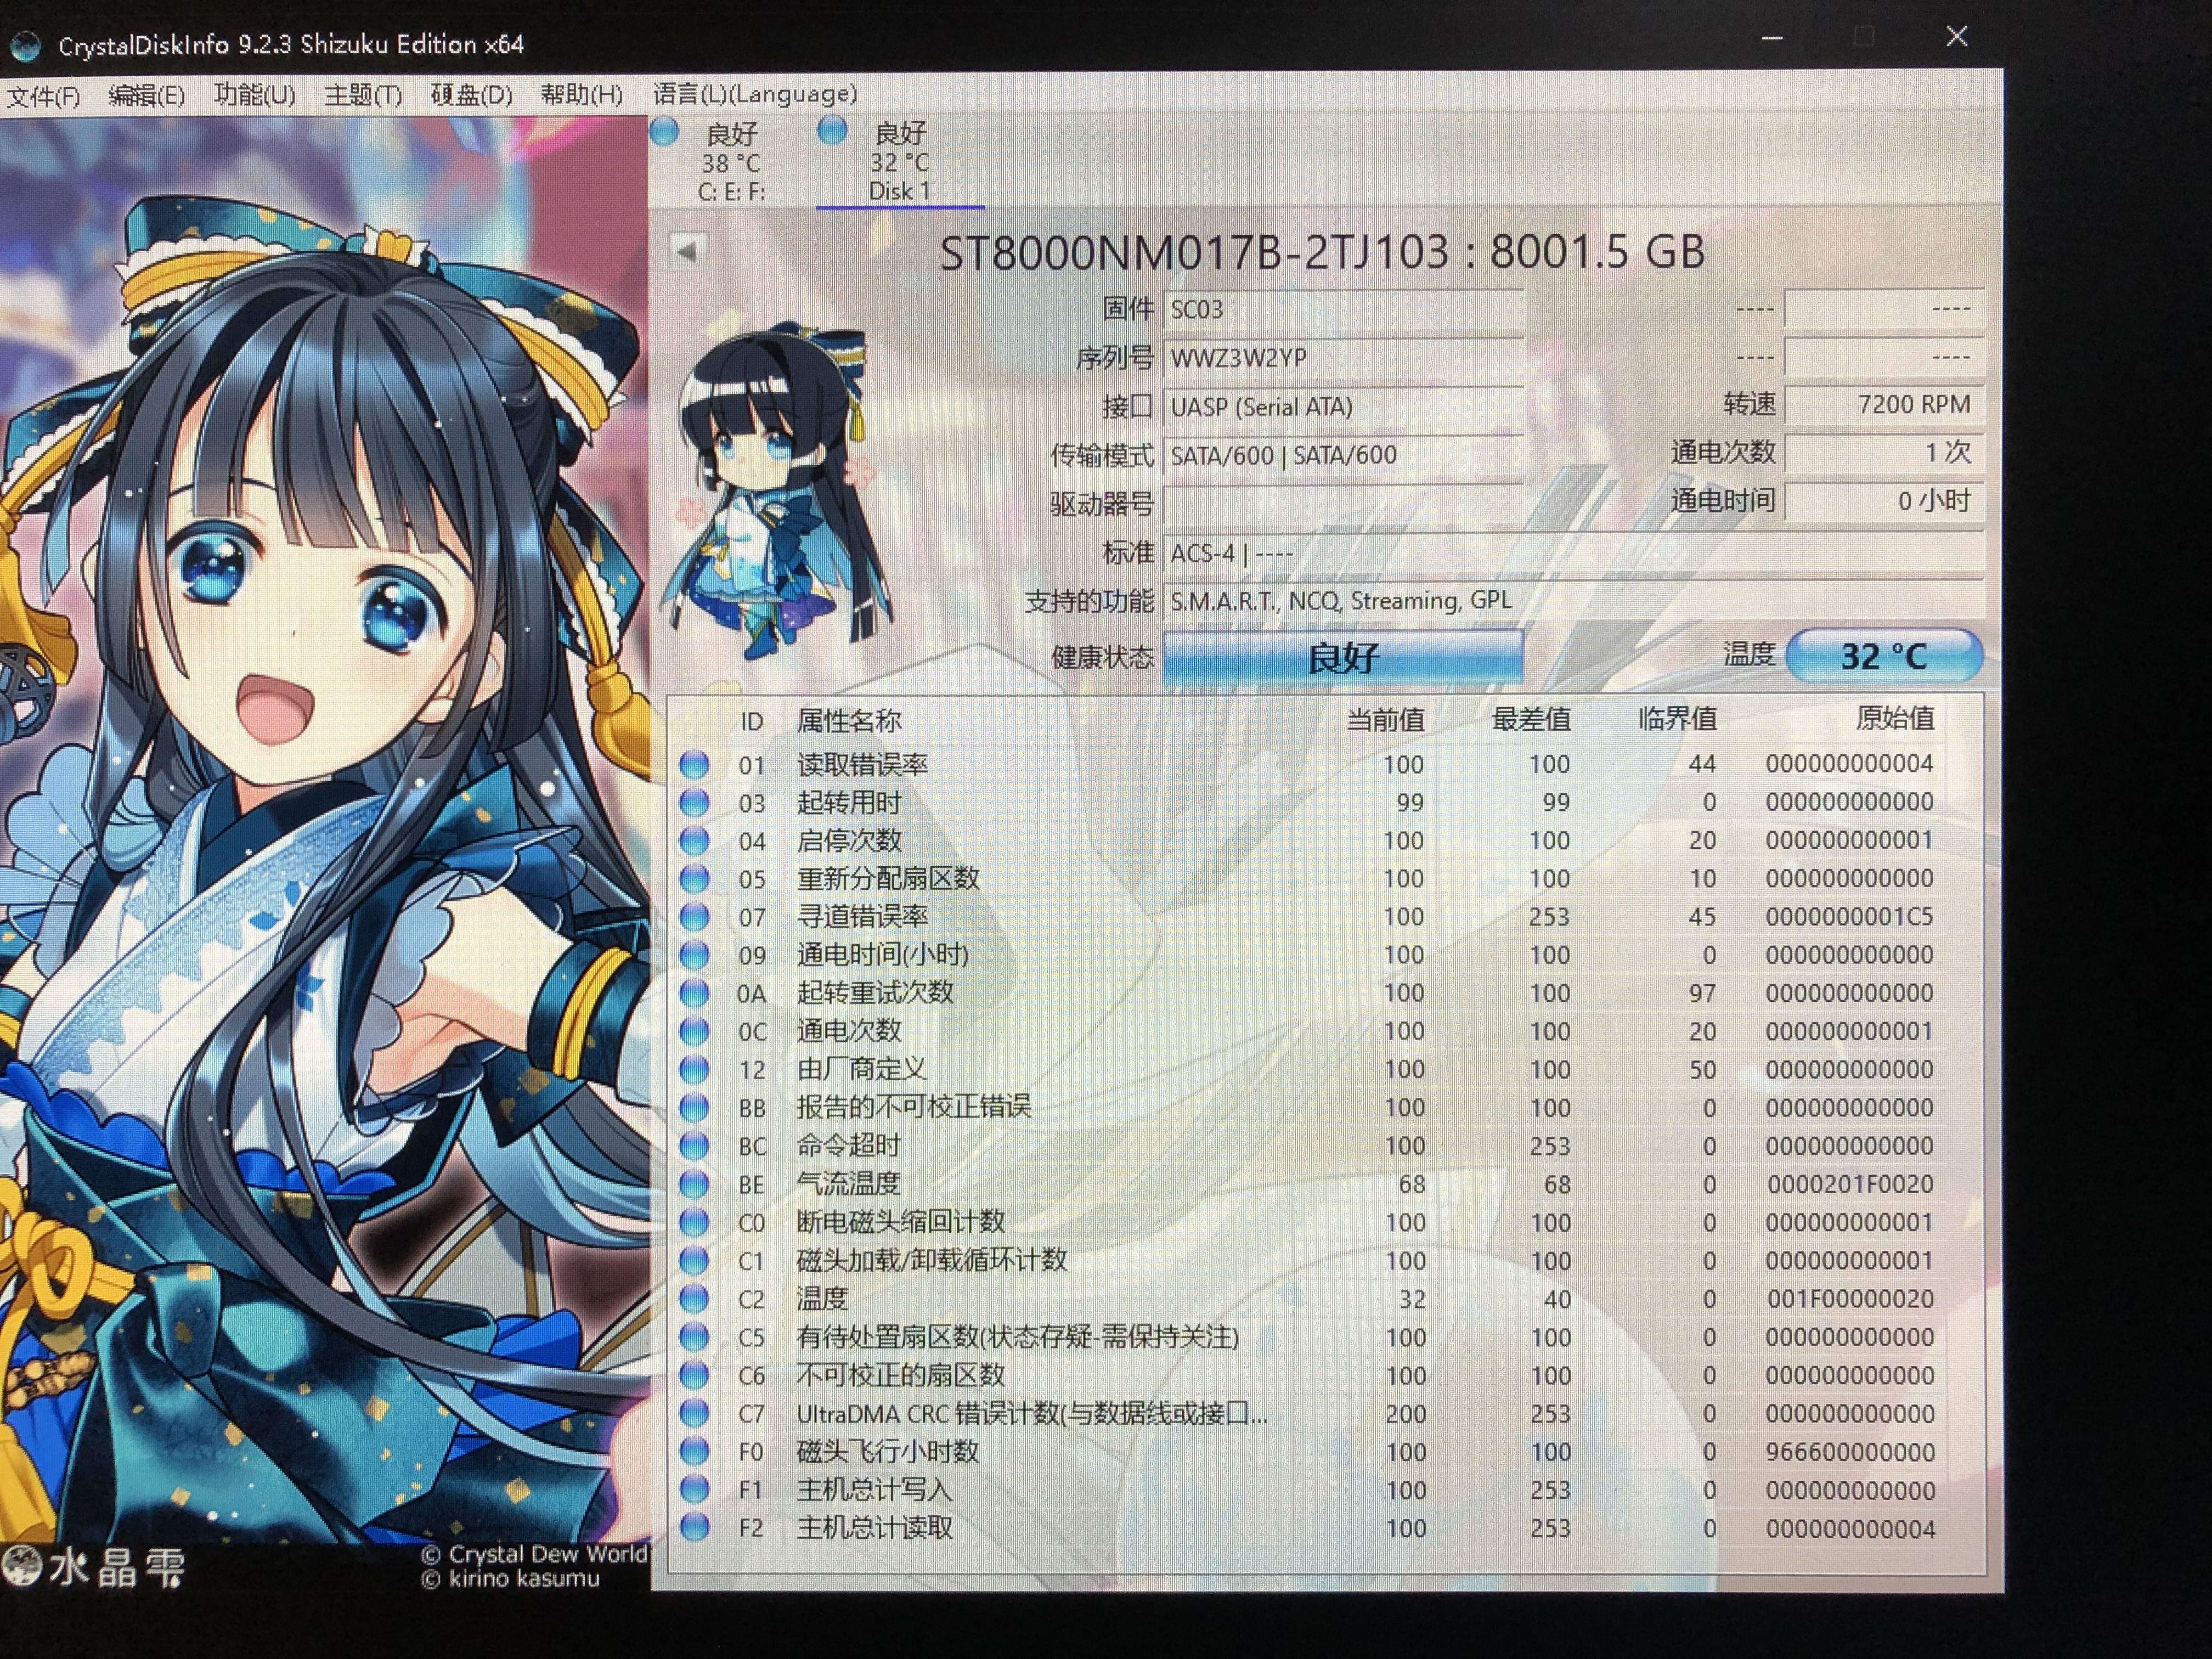Click the status orb for F0 磁头飞行小时数
2212x1659 pixels.
pyautogui.click(x=694, y=1451)
